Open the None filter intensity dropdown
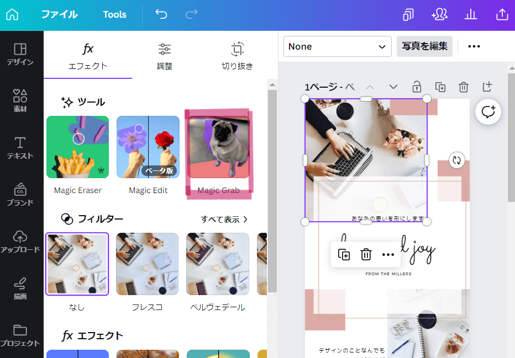 click(x=337, y=46)
